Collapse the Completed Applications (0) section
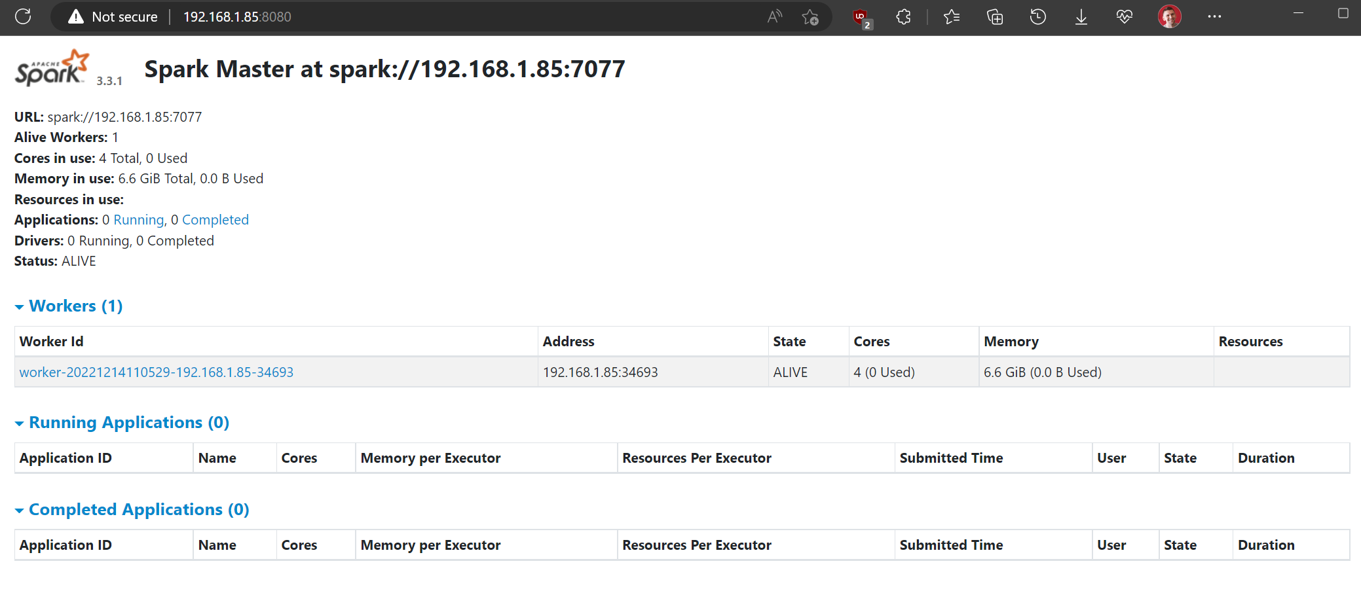Screen dimensions: 1361x593 (x=132, y=509)
